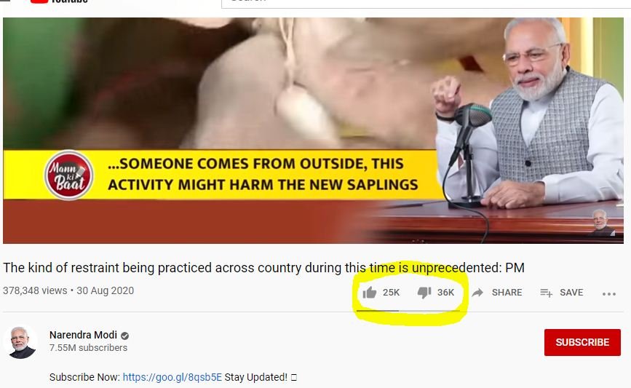This screenshot has height=388, width=631.
Task: Click the Mann ki Baat logo
Action: point(68,175)
